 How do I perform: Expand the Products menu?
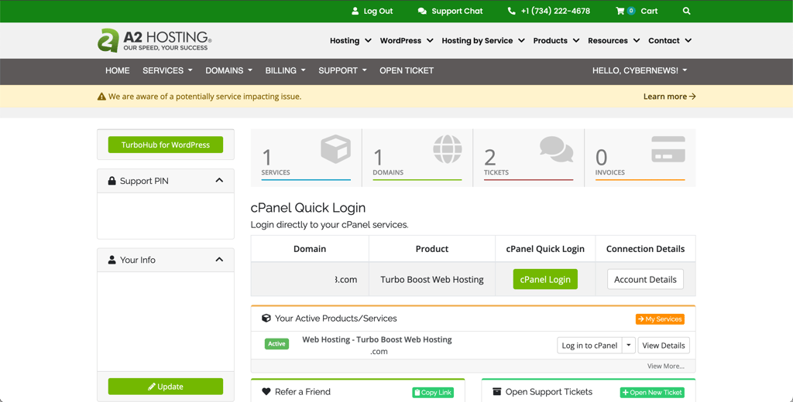point(556,40)
